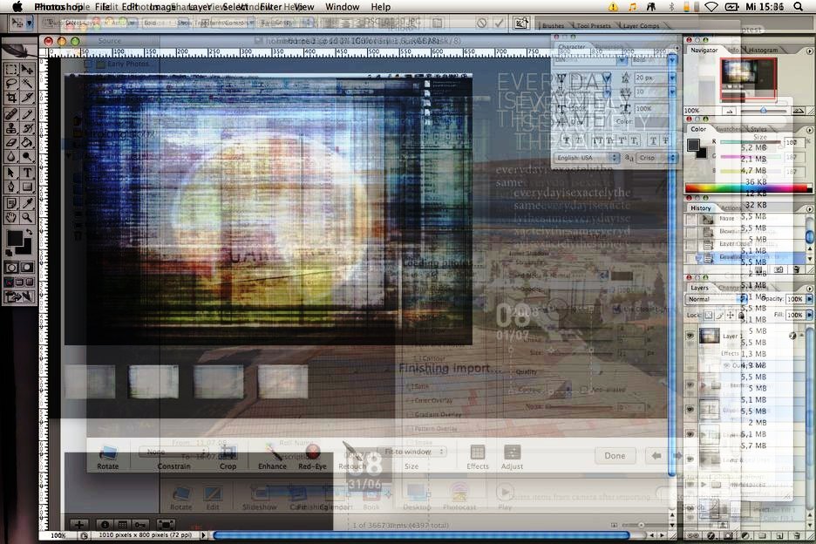This screenshot has height=544, width=816.
Task: Select the Type tool
Action: point(27,173)
